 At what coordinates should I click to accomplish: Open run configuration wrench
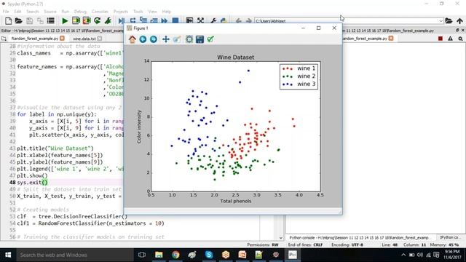tap(108, 21)
